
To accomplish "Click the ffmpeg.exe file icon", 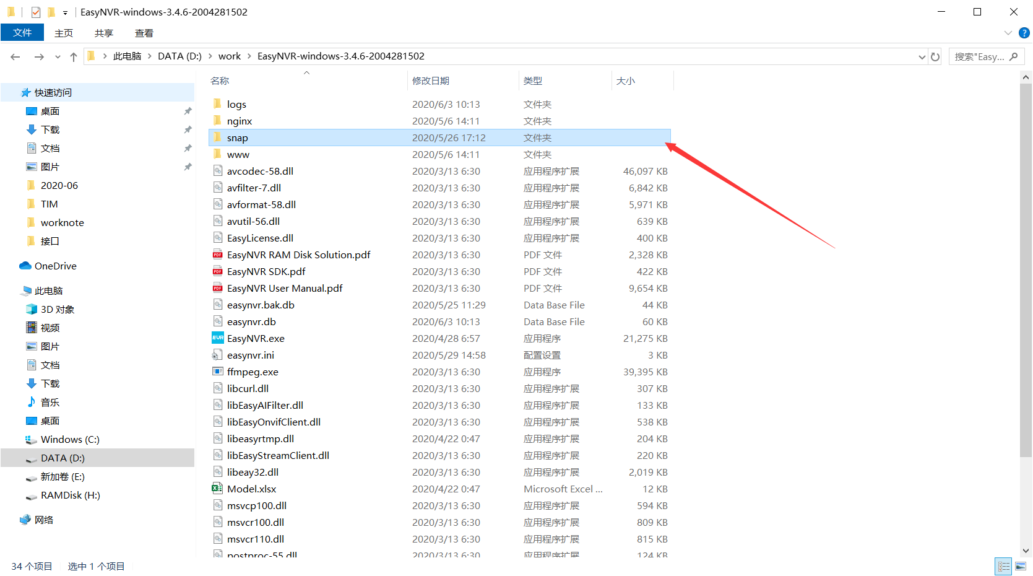I will click(x=217, y=371).
